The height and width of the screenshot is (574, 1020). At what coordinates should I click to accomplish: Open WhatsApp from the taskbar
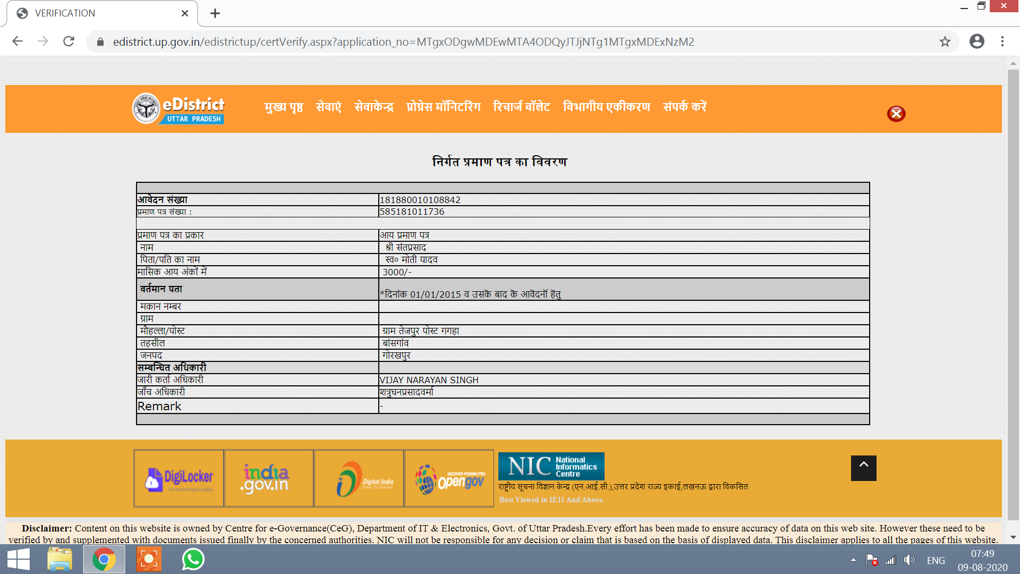coord(193,559)
